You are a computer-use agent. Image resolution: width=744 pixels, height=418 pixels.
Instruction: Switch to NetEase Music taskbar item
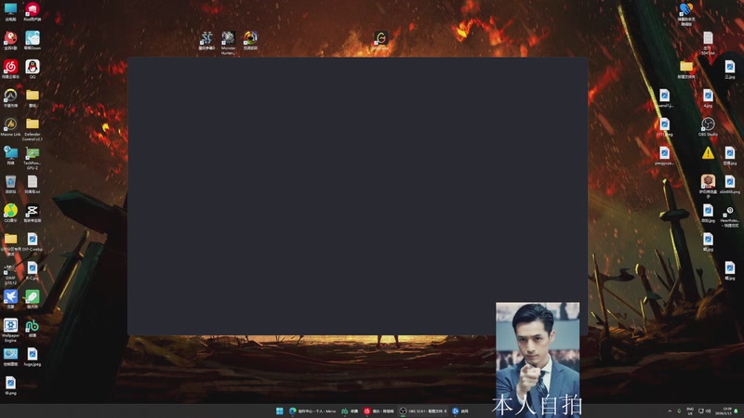tap(379, 411)
